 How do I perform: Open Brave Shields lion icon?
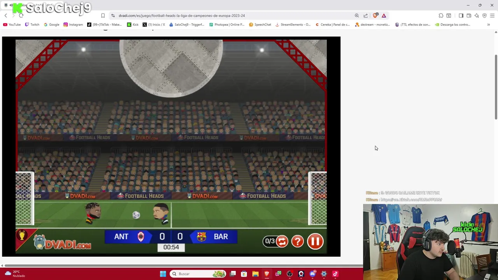(x=375, y=16)
